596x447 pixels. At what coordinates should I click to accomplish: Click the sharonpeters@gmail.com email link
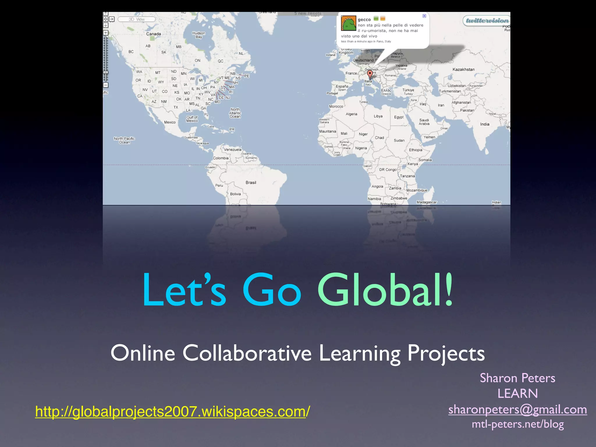(x=517, y=409)
